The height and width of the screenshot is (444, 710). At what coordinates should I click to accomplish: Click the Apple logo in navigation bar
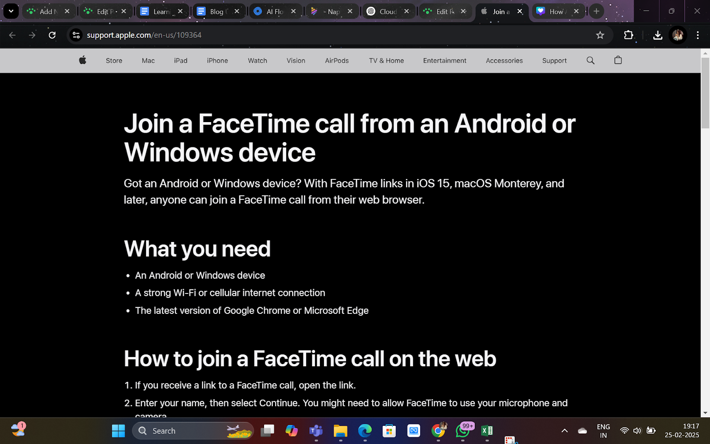tap(83, 60)
